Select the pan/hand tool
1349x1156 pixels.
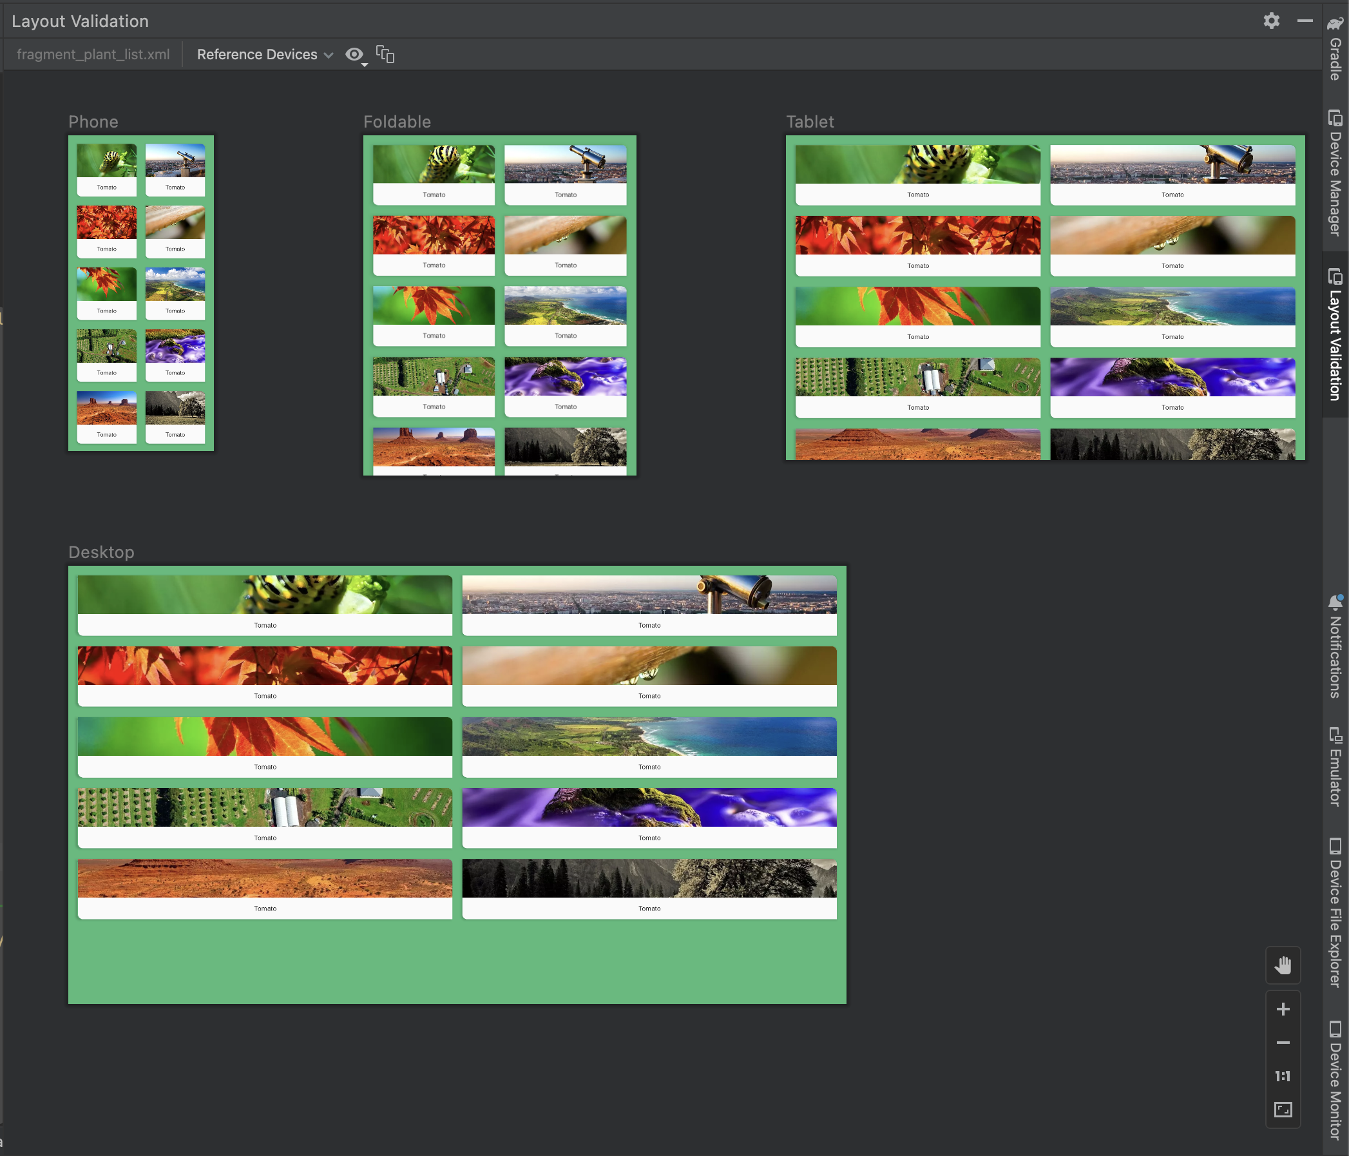pyautogui.click(x=1283, y=965)
